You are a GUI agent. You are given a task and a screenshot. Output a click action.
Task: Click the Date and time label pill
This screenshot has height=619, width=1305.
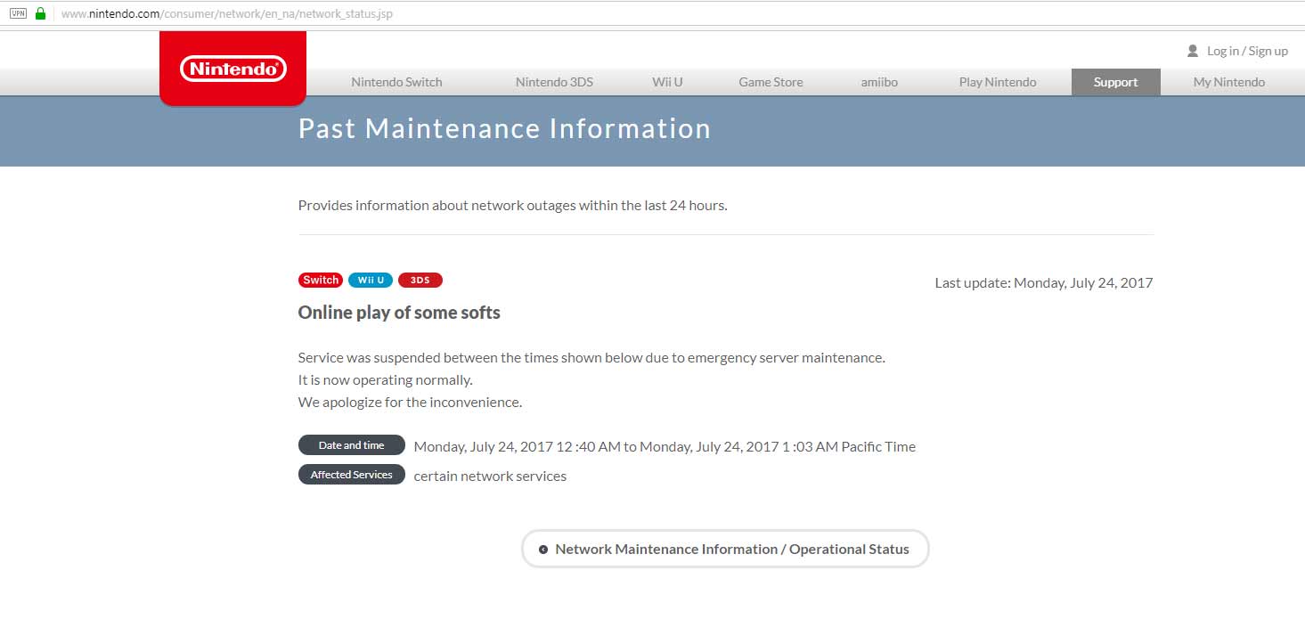[352, 445]
